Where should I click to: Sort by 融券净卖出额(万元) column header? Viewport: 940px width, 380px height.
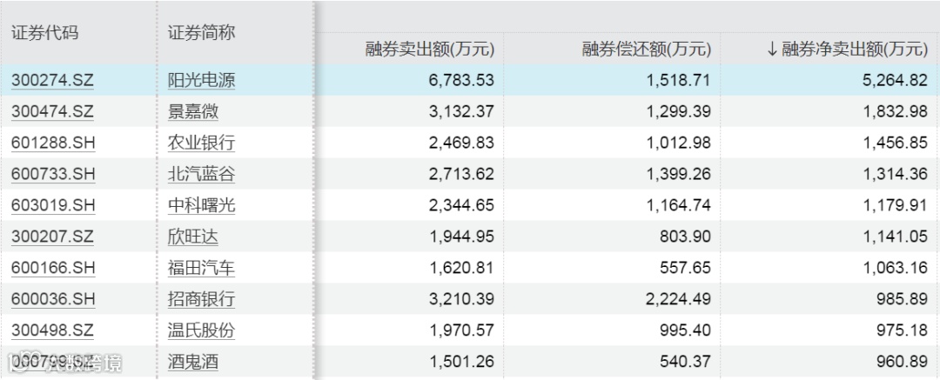847,50
